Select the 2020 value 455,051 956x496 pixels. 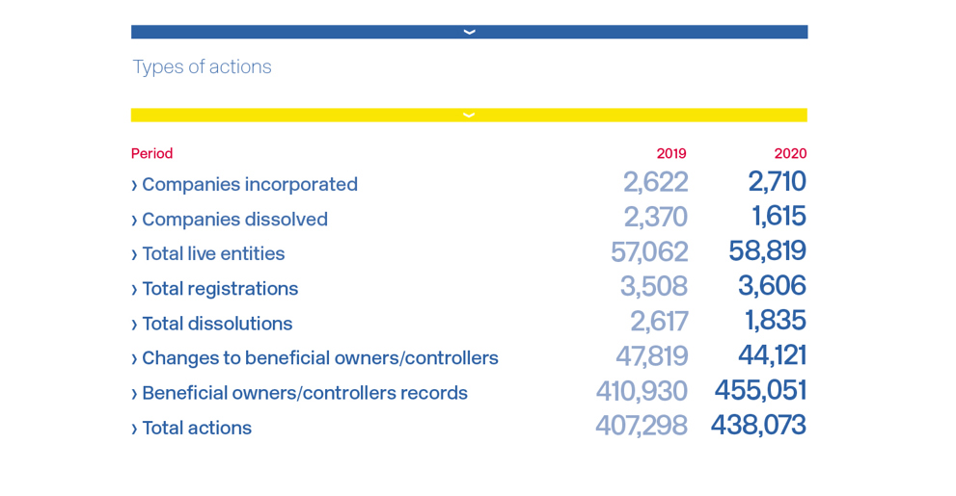[x=760, y=390]
